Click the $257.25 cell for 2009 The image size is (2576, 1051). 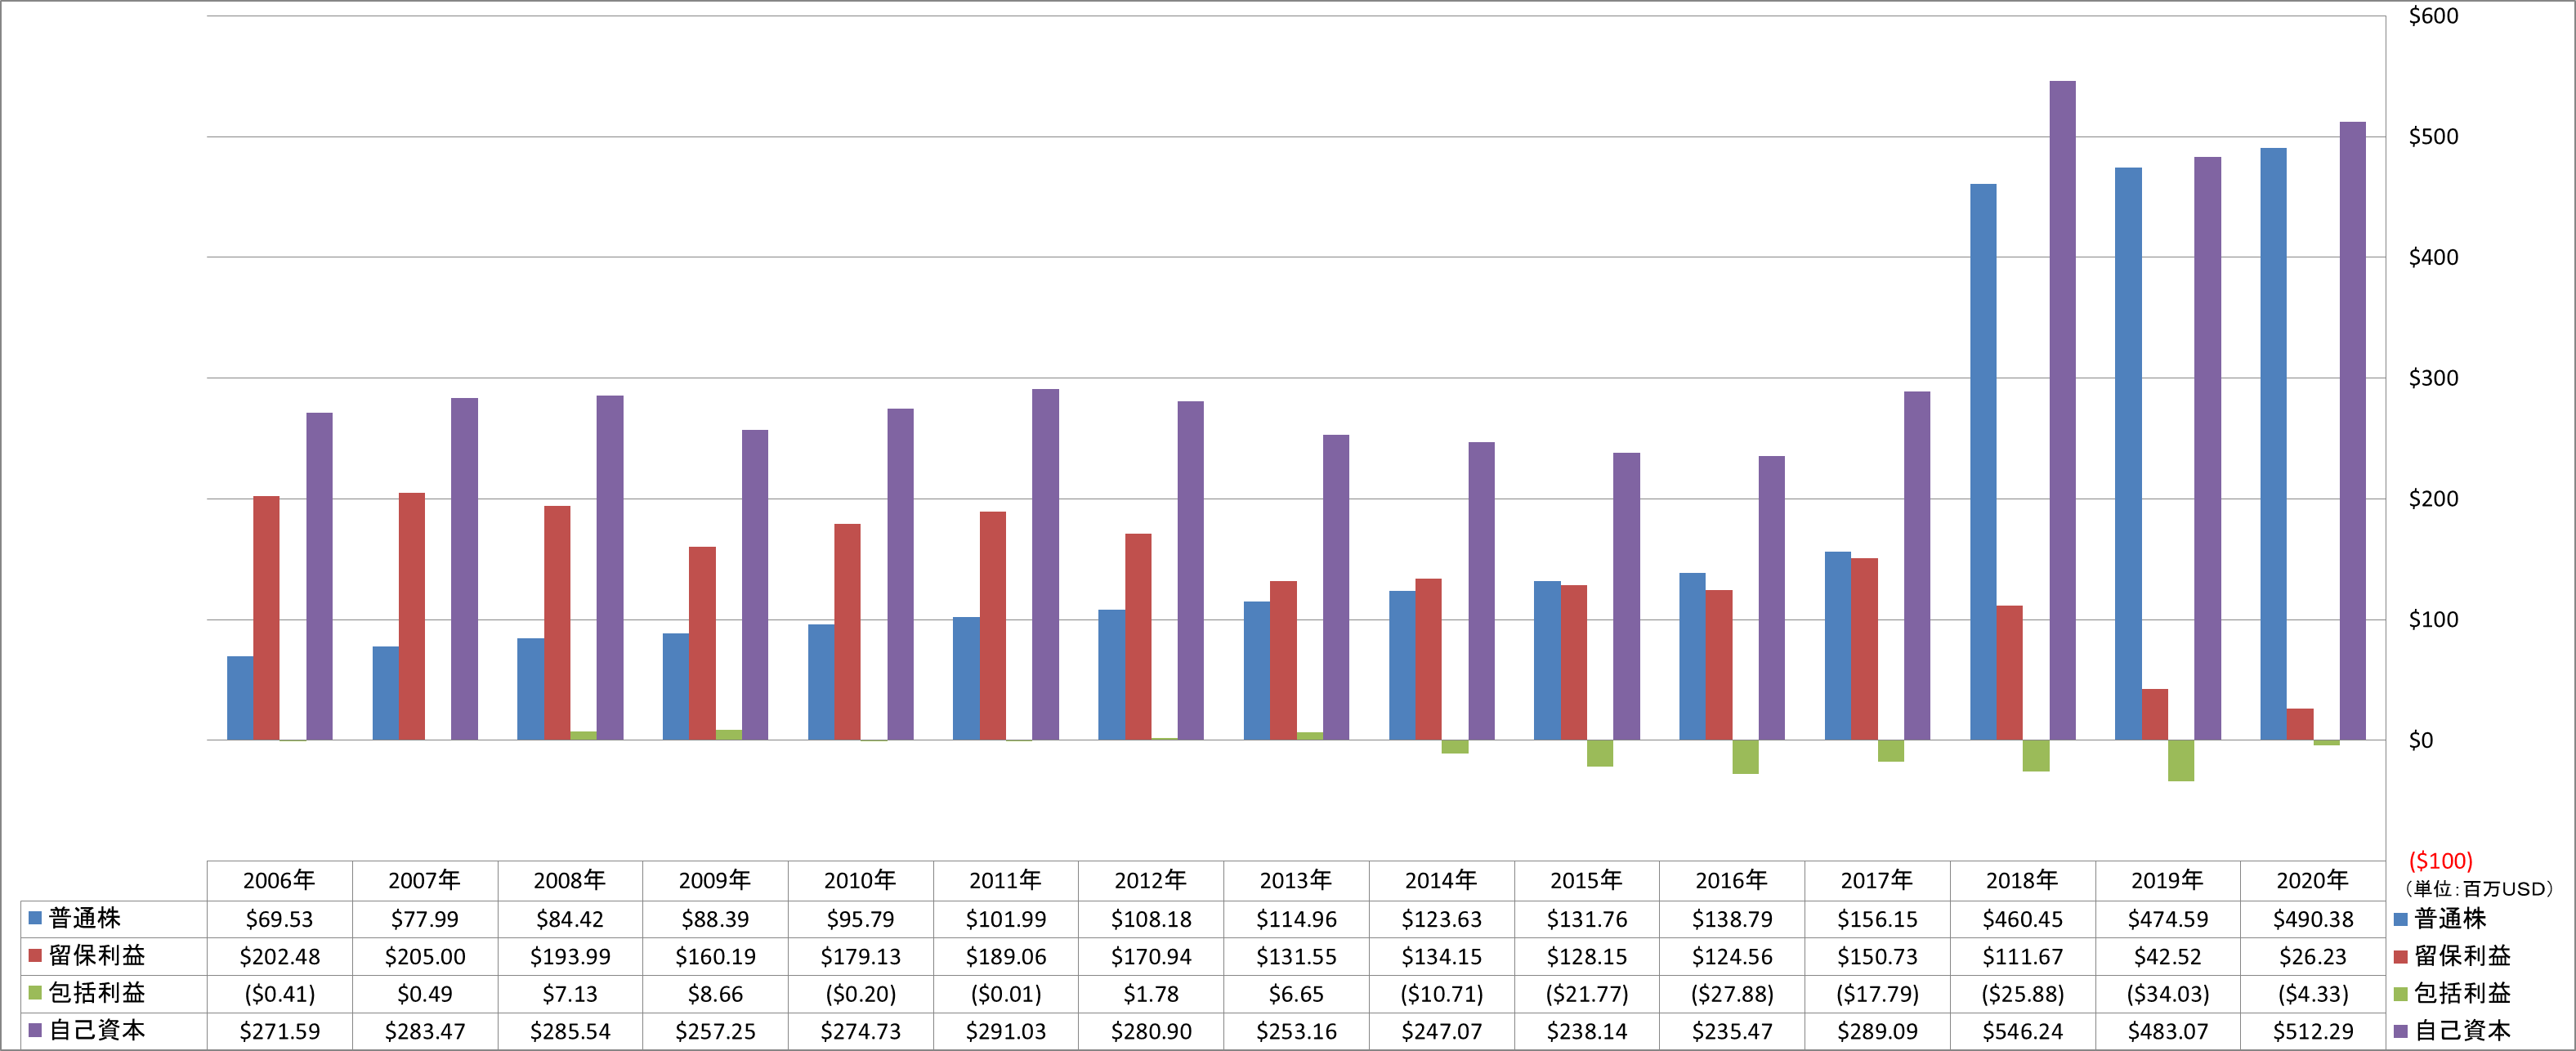715,1031
